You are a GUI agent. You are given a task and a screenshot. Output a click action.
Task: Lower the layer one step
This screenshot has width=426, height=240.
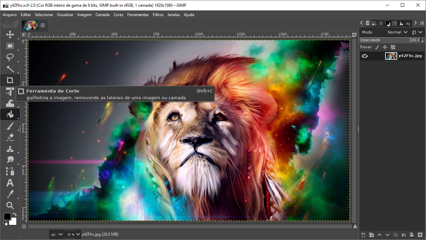(x=387, y=235)
